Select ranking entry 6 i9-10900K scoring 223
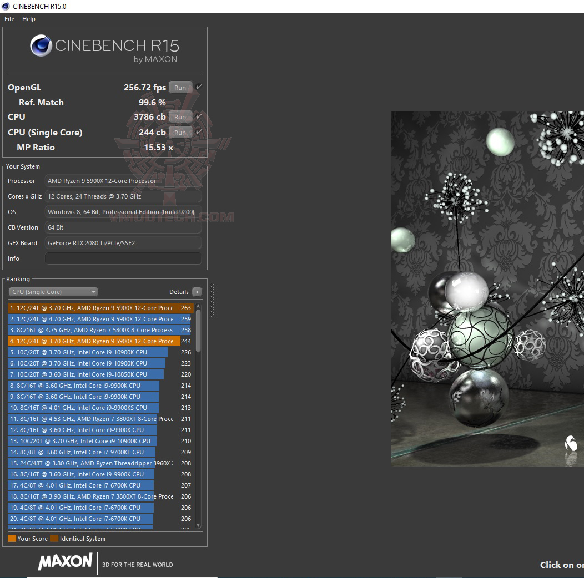The height and width of the screenshot is (578, 584). tap(100, 363)
